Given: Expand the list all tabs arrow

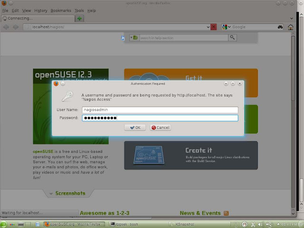Looking at the screenshot, I should pos(292,19).
